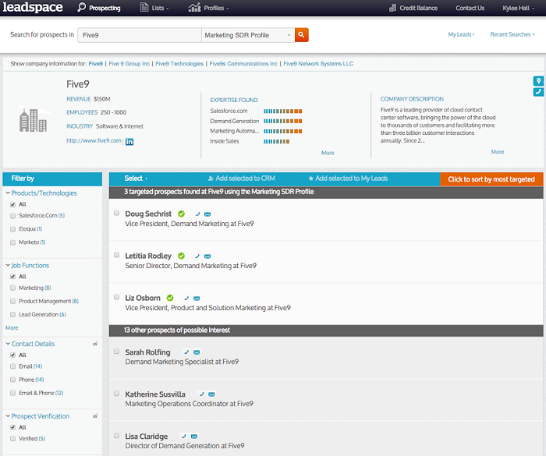
Task: Click Lisa Claridge's phone icon
Action: [184, 437]
